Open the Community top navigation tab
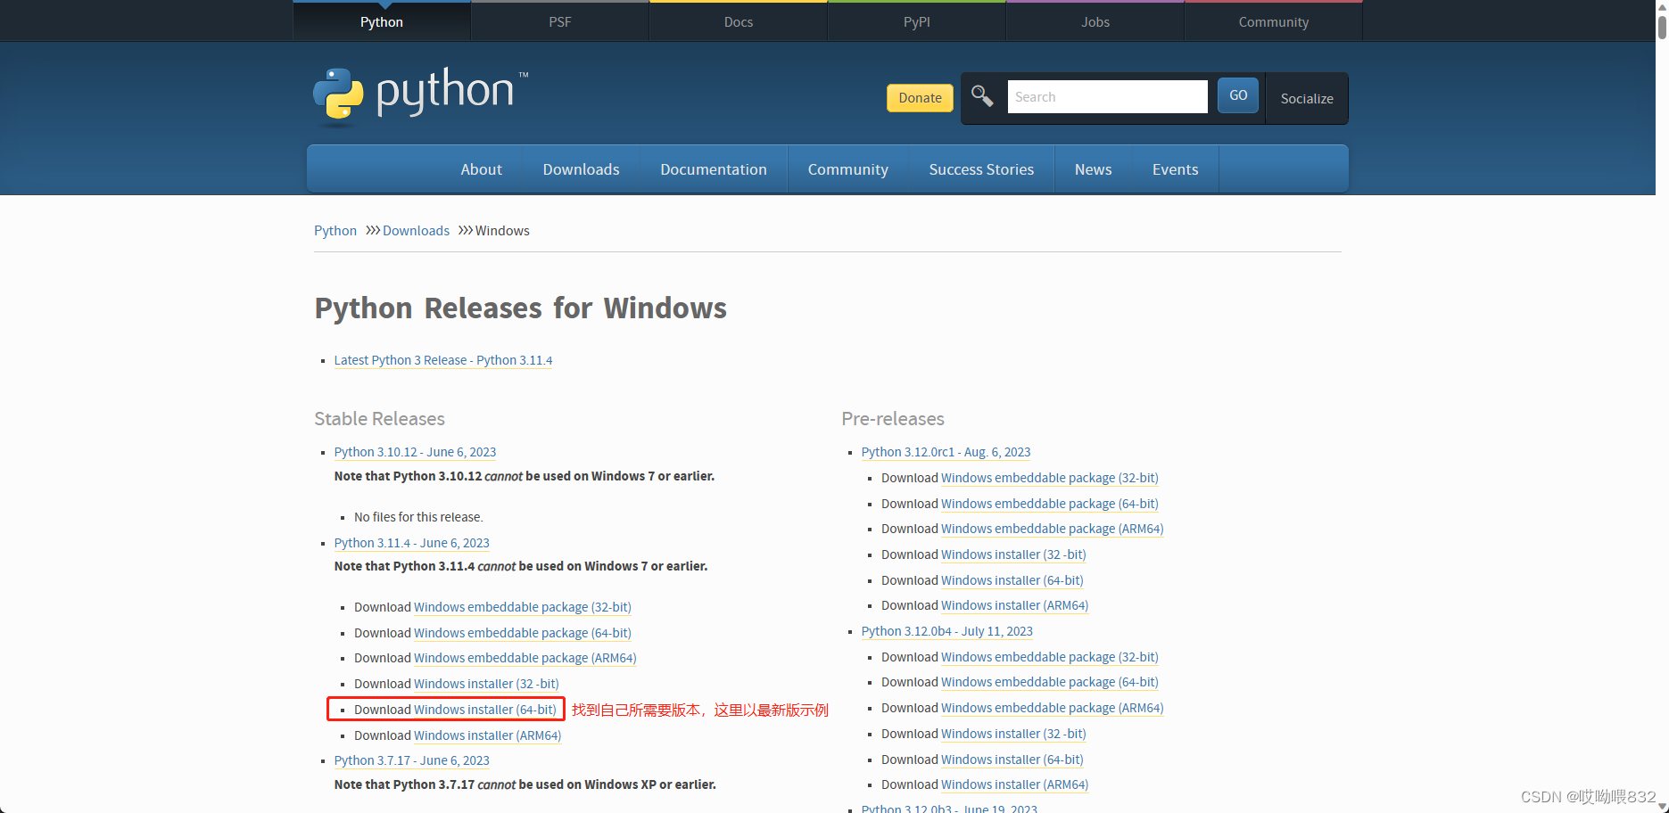 click(1274, 21)
